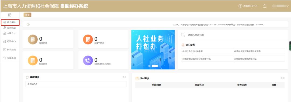
Task: Click the 上海市人力资源和社会保障 header title
Action: (x=31, y=6)
